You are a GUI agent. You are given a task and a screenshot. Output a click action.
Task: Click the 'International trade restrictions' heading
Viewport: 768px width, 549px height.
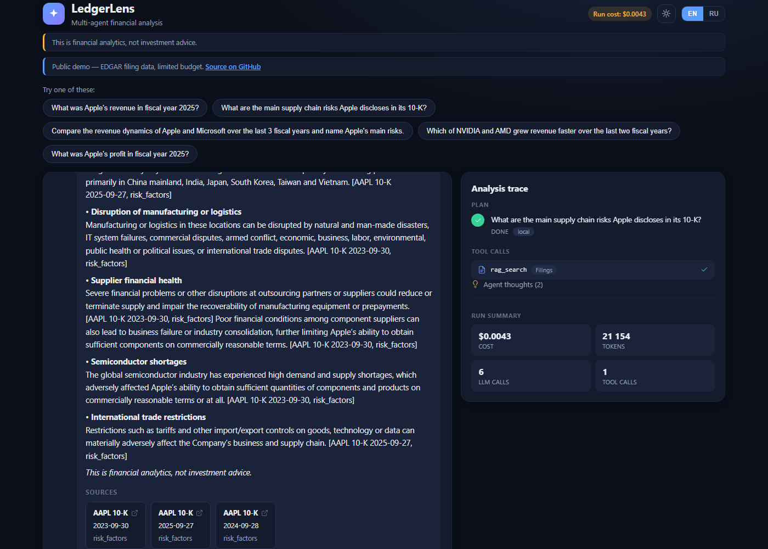pyautogui.click(x=149, y=417)
